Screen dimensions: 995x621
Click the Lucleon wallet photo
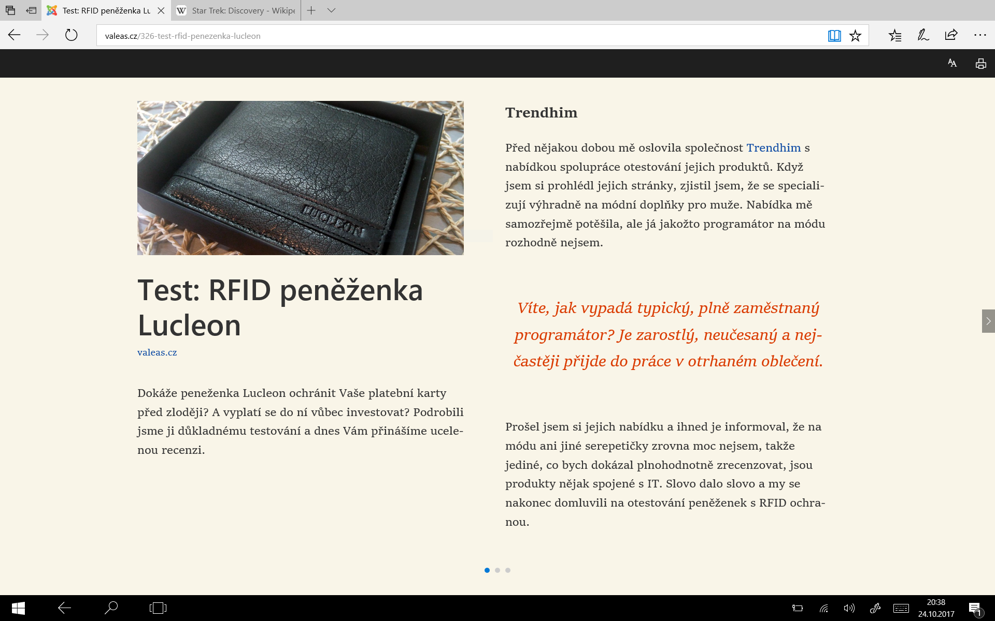pos(301,178)
